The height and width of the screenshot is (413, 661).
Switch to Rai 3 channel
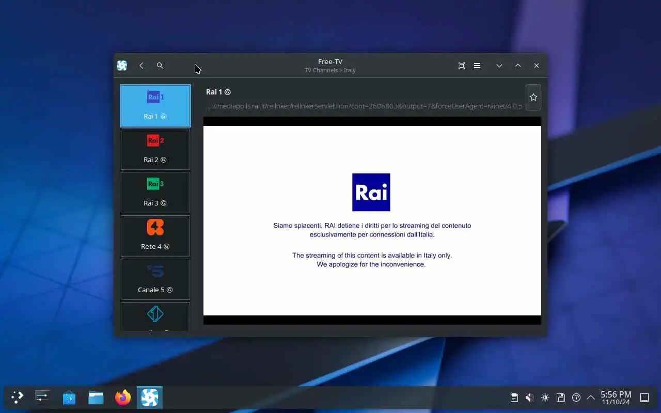[x=155, y=193]
